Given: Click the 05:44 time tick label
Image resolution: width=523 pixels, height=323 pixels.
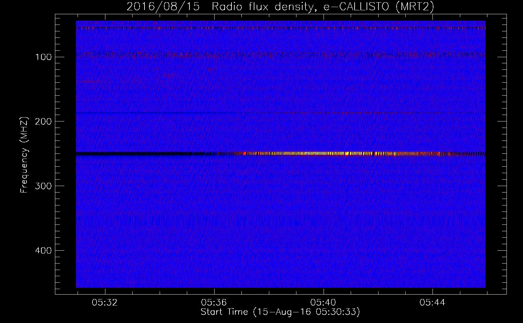Looking at the screenshot, I should point(432,303).
